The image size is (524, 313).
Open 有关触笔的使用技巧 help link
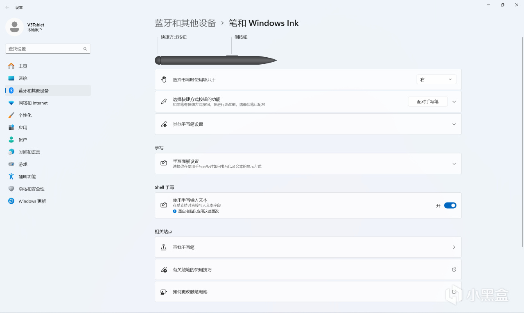coord(308,270)
